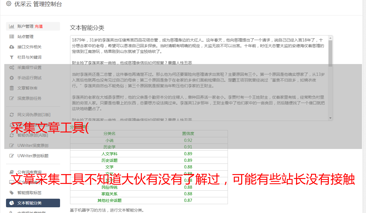Select the 0.91 confidence value
Viewport: 366px width, 213px height.
[x=188, y=147]
